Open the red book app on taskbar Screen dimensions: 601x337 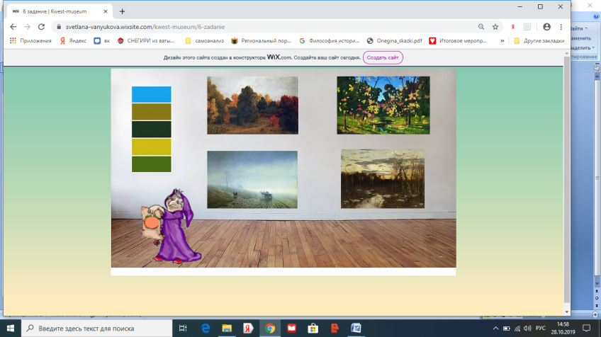(292, 329)
